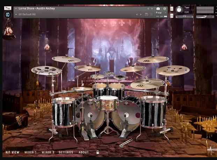This screenshot has width=217, height=160.
Task: Open the drumsticks dropdown arrow on floor
Action: [x=122, y=146]
